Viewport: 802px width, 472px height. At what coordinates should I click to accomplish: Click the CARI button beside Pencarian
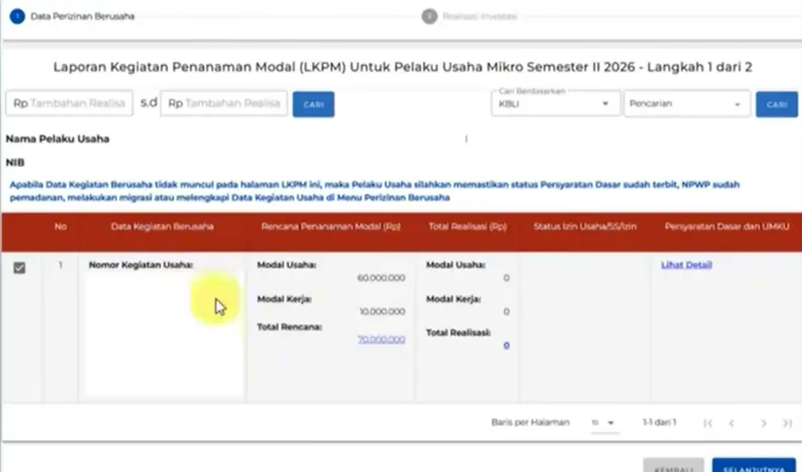click(x=776, y=104)
